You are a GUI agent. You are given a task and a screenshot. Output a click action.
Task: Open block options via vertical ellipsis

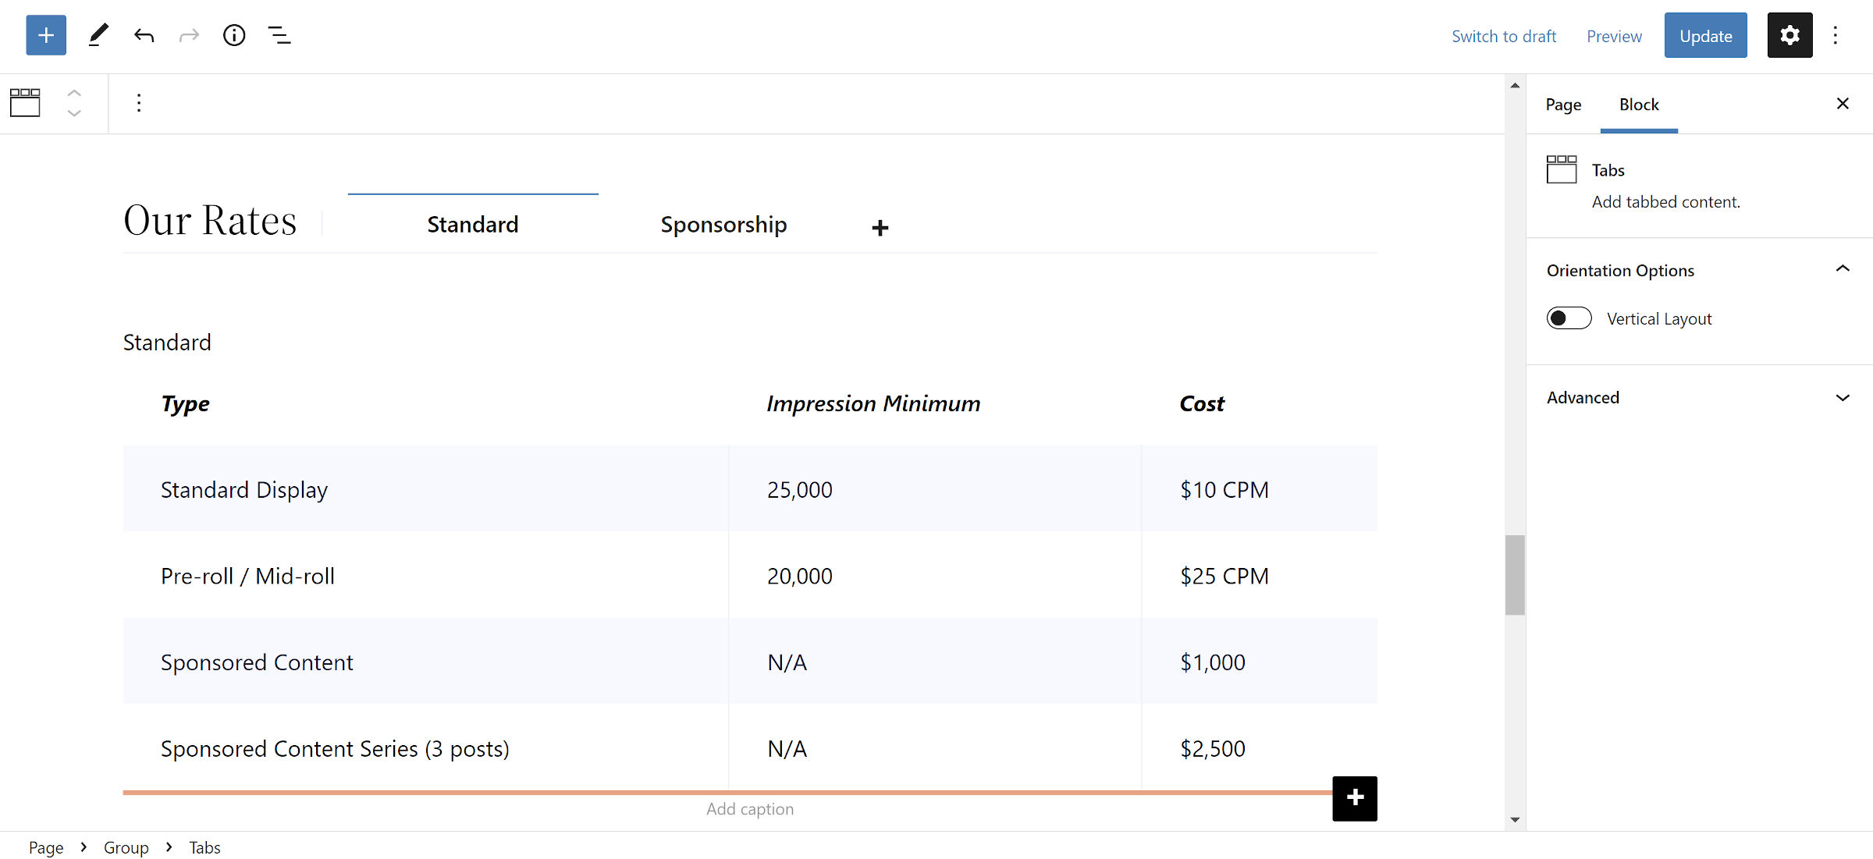pos(138,102)
